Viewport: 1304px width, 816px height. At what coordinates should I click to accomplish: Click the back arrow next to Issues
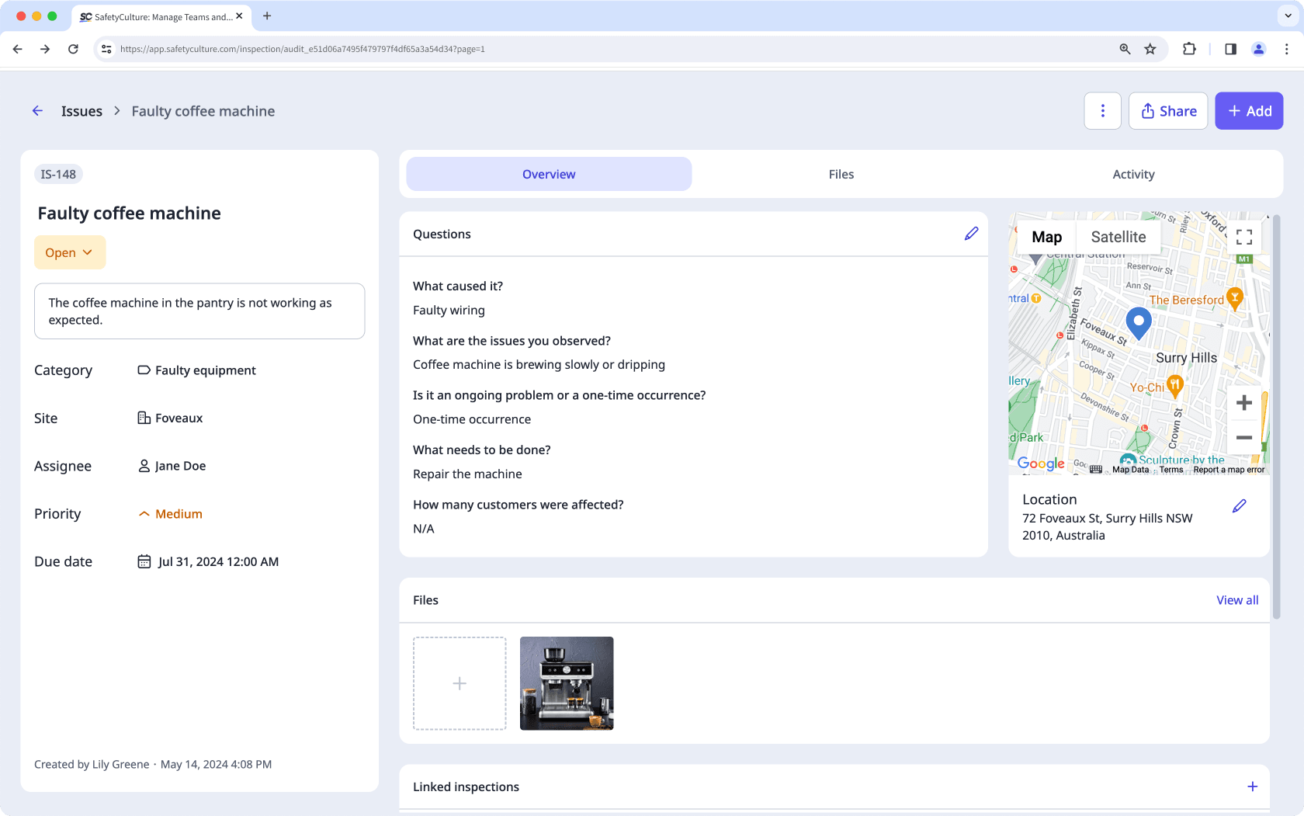(37, 110)
